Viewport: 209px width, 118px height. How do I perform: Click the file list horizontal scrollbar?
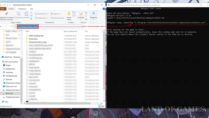[x=58, y=103]
